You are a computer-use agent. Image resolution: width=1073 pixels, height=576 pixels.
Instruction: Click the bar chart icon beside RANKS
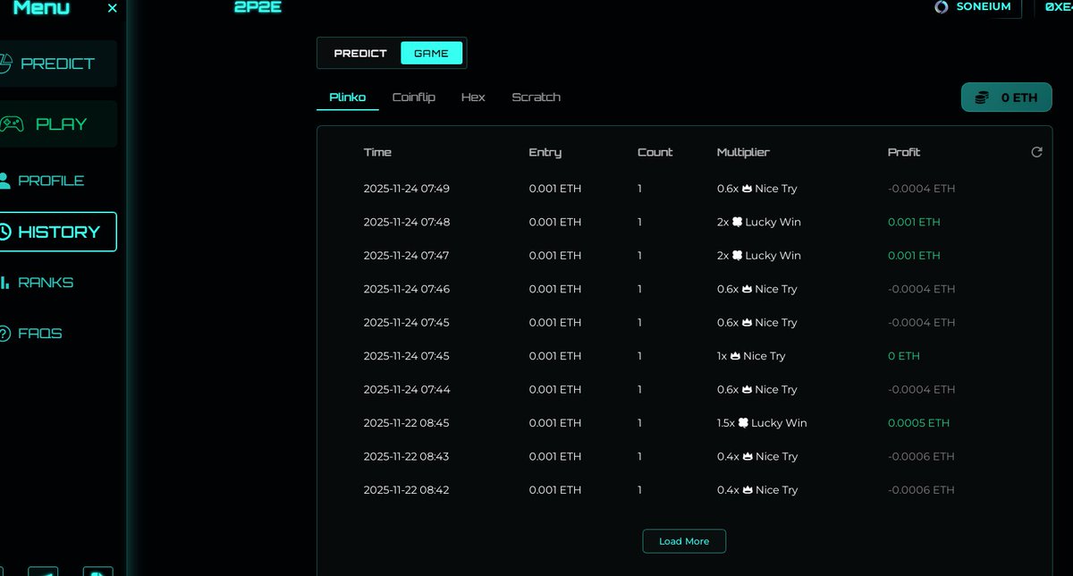point(5,283)
